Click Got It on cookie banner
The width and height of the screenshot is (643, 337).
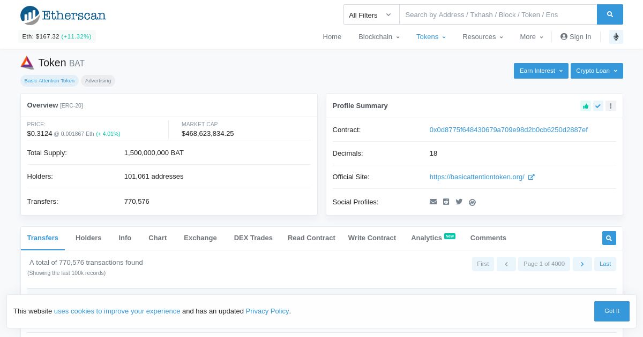point(612,311)
